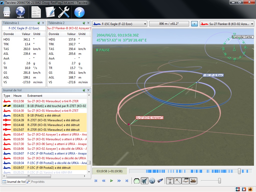Click the blue plus button
Image resolution: width=256 pixels, height=192 pixels.
[x=194, y=24]
